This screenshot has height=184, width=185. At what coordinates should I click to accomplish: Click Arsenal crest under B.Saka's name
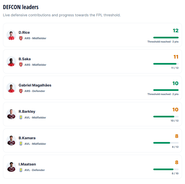21,65
